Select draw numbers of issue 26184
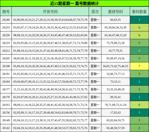Viewport: 149px width, 132px height. click(50, 82)
